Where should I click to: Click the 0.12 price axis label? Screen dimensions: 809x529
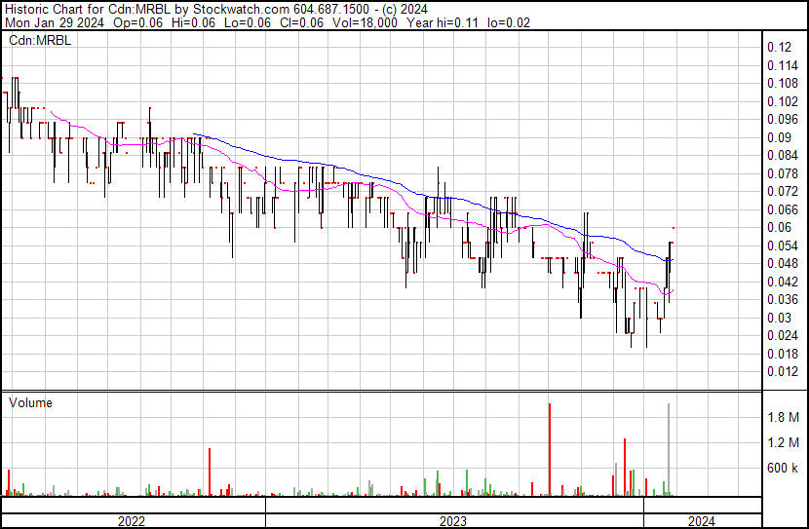pos(779,47)
